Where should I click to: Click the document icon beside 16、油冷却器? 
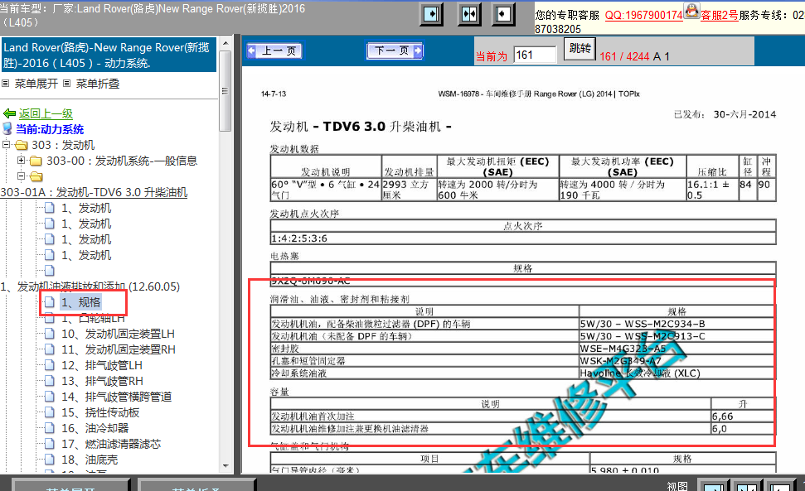click(49, 428)
